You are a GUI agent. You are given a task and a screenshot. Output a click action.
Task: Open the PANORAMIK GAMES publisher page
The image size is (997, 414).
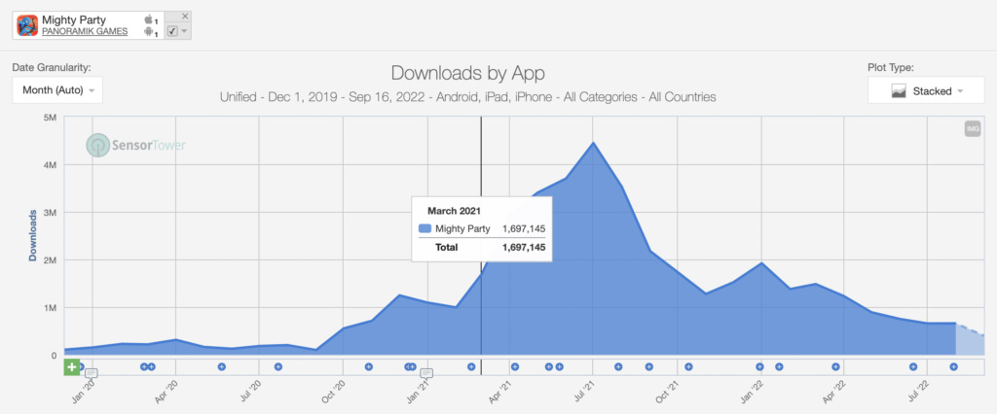[x=85, y=32]
